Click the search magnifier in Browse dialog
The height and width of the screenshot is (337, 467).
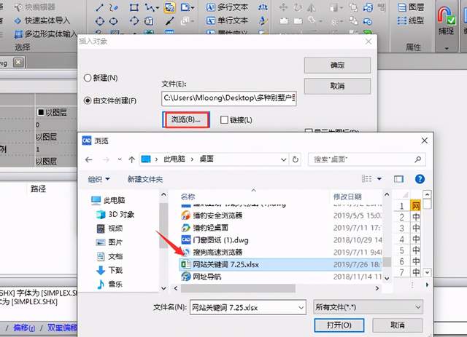[418, 159]
